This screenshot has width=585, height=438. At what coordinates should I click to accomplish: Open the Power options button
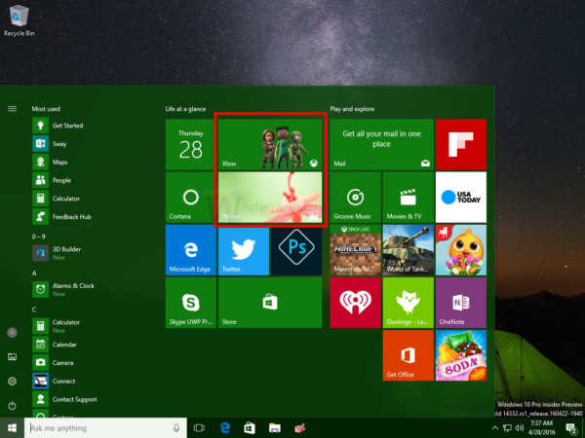tap(12, 404)
